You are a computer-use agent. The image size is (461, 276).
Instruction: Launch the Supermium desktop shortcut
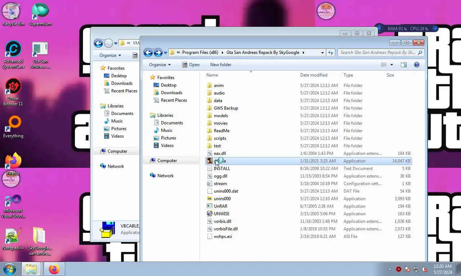[x=40, y=14]
